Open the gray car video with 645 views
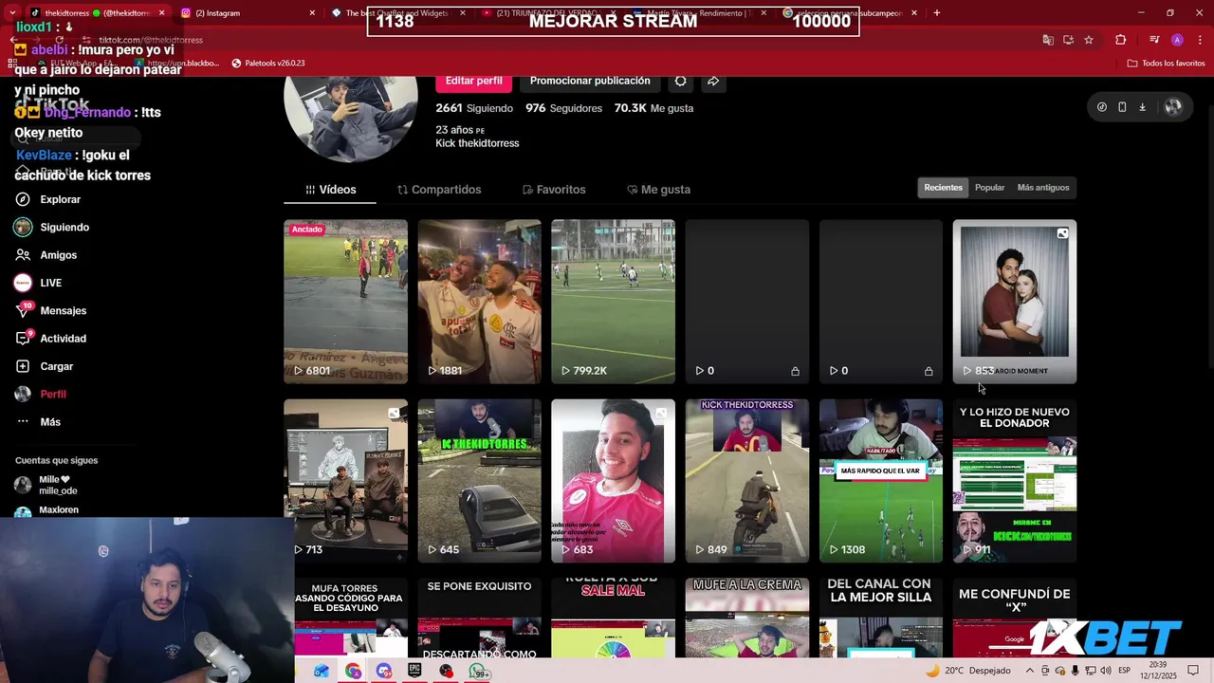1214x683 pixels. 479,481
